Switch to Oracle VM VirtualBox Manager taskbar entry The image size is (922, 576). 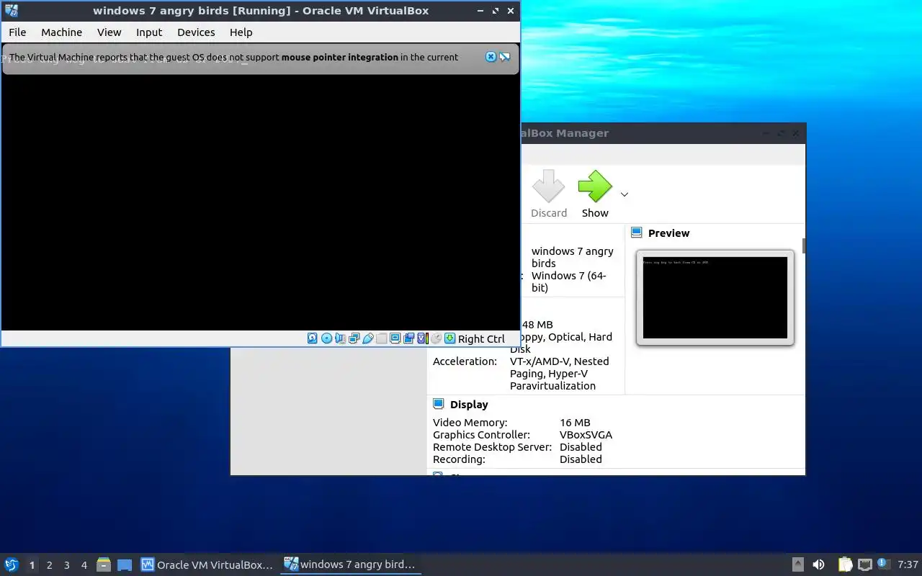point(207,565)
